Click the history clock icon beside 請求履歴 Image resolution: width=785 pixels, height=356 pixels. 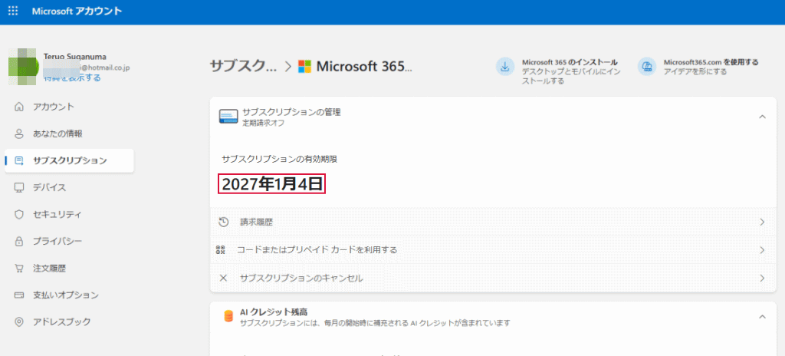224,222
